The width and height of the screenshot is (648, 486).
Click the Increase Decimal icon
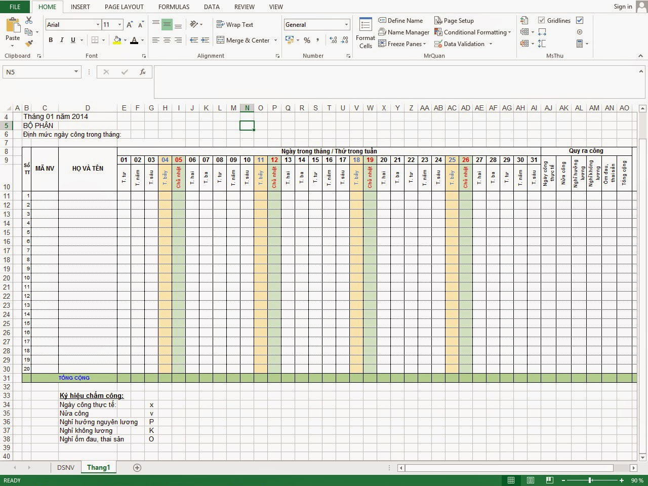(333, 39)
